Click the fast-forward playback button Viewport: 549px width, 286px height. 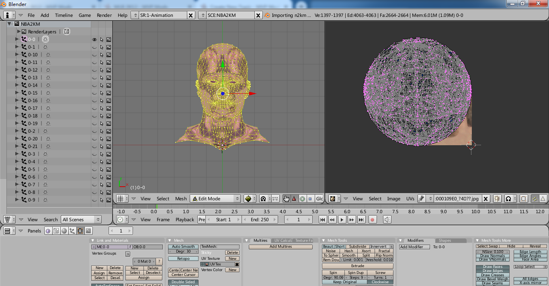pyautogui.click(x=351, y=220)
